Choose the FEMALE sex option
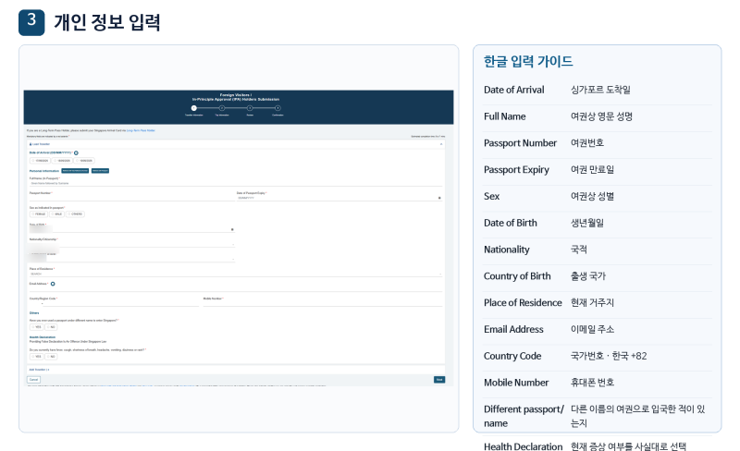 [x=39, y=214]
